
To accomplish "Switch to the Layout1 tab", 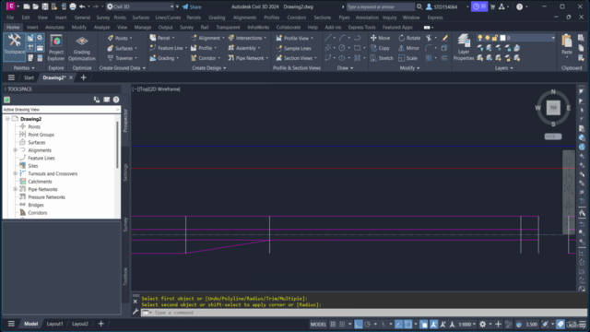I will point(55,324).
